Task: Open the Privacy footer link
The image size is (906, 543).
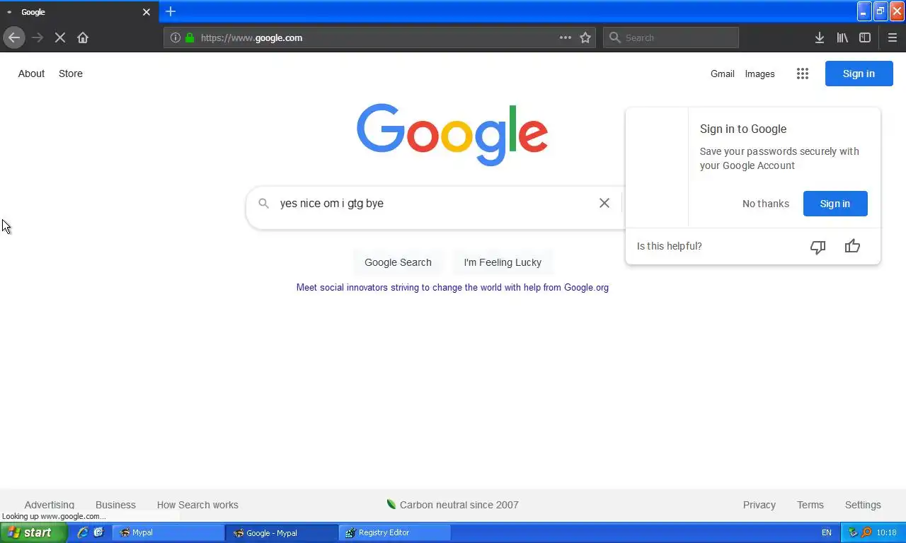Action: (x=759, y=505)
